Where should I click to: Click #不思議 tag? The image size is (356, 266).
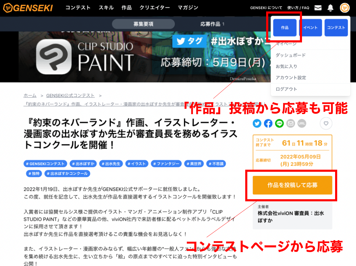(x=216, y=163)
